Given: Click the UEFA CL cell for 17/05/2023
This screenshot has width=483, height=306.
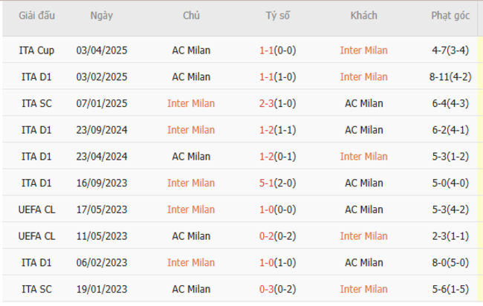Looking at the screenshot, I should (x=37, y=209).
